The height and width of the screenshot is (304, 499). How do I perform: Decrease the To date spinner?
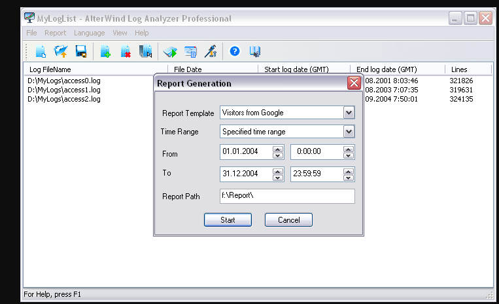pyautogui.click(x=278, y=178)
